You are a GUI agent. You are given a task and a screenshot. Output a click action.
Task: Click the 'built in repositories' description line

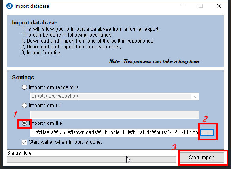88,41
